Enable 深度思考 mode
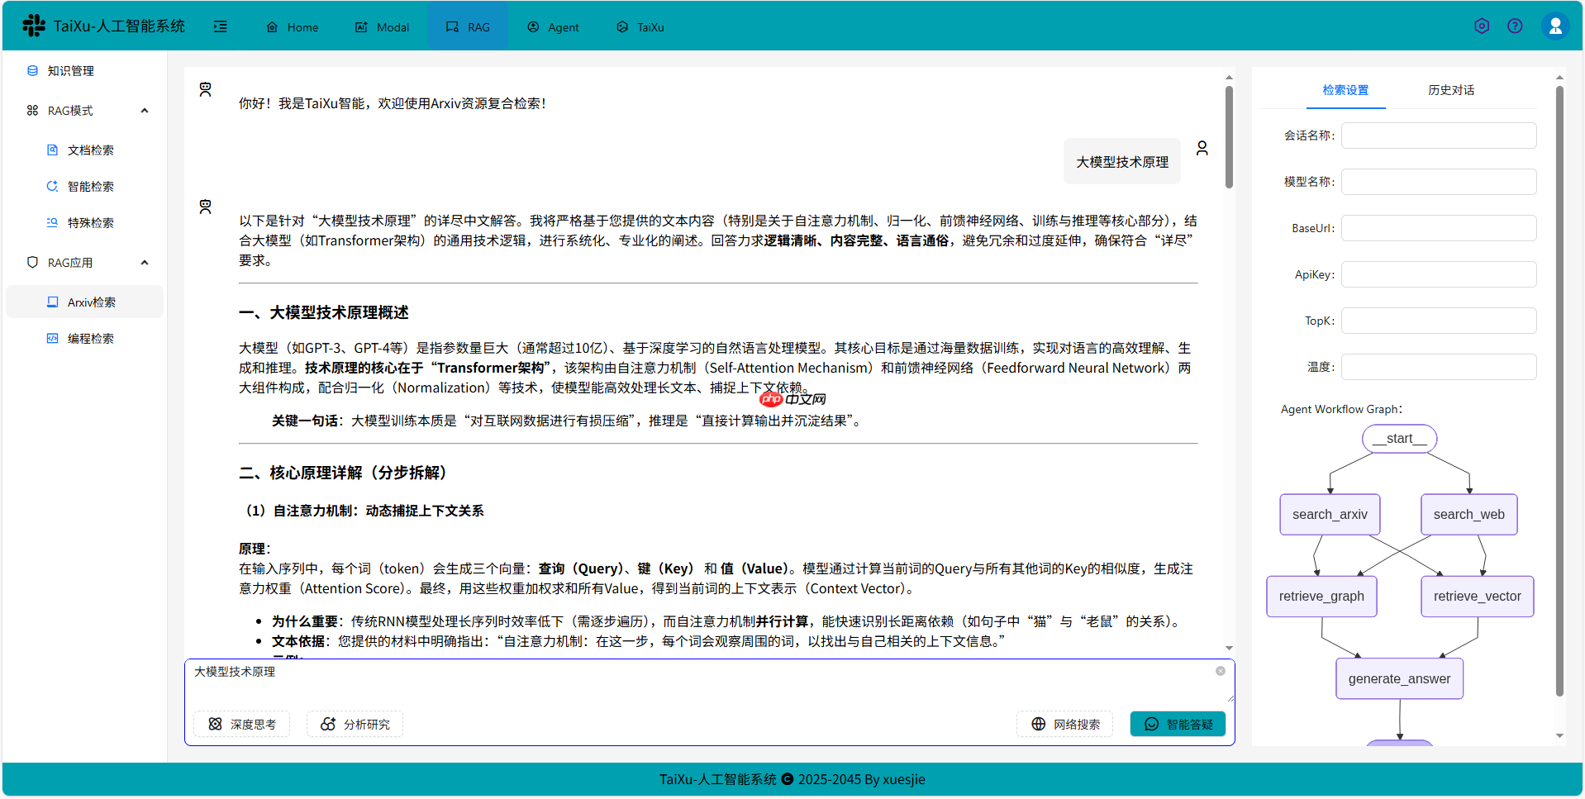Screen dimensions: 1585x799 (x=241, y=724)
